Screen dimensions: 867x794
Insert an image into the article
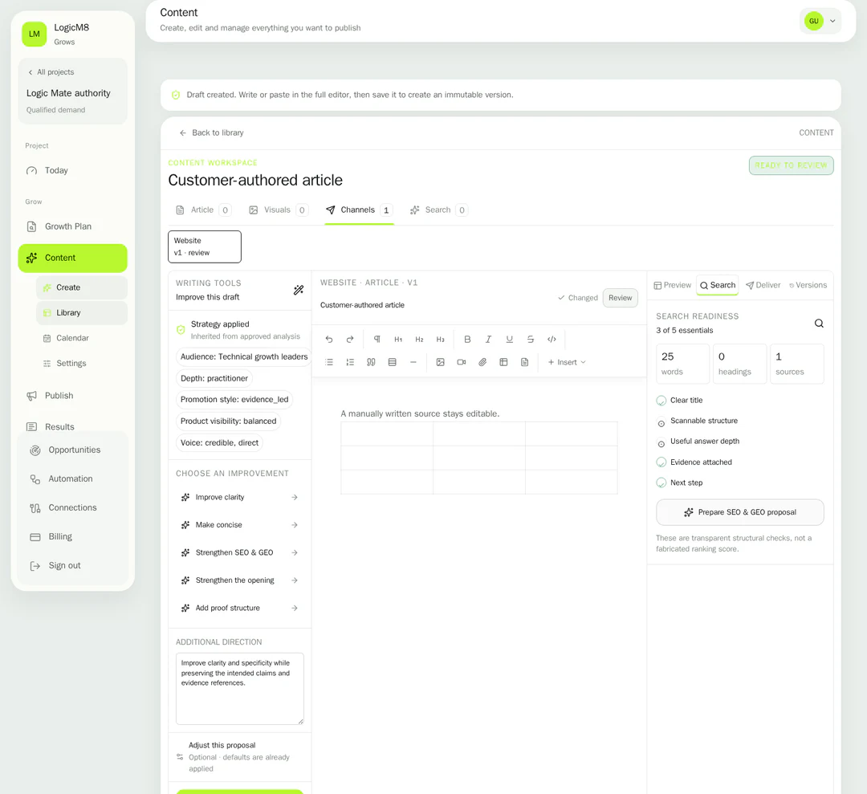coord(440,362)
